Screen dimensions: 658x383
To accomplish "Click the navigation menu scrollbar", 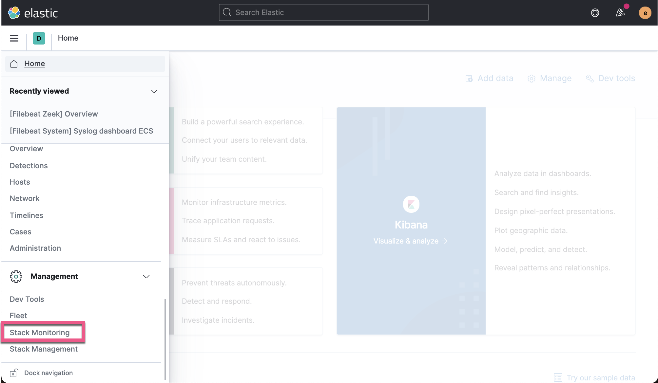I will click(x=165, y=334).
